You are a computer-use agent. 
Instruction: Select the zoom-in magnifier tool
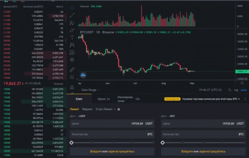click(x=72, y=77)
